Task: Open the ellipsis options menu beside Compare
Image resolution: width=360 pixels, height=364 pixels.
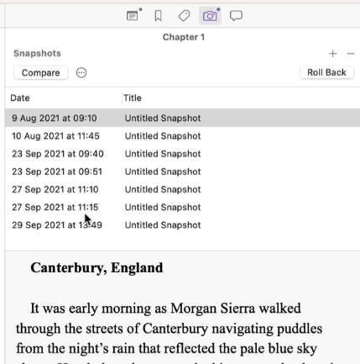Action: (x=81, y=73)
